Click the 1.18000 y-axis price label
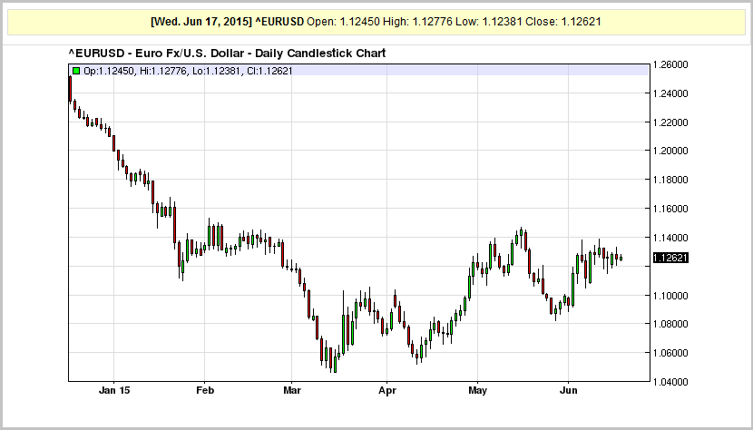This screenshot has height=430, width=753. click(670, 180)
